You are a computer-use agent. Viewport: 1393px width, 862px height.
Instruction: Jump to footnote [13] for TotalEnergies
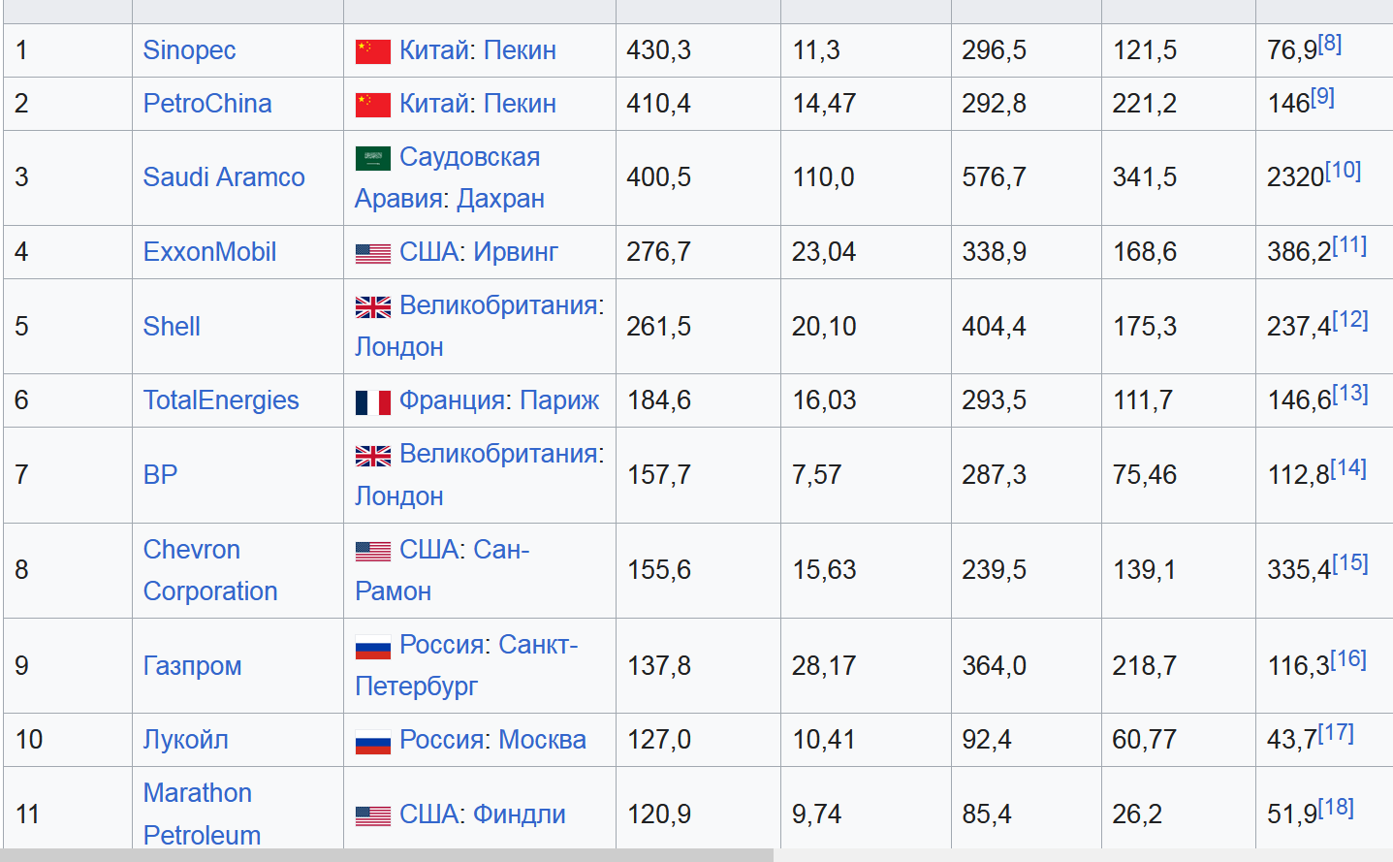coord(1350,394)
